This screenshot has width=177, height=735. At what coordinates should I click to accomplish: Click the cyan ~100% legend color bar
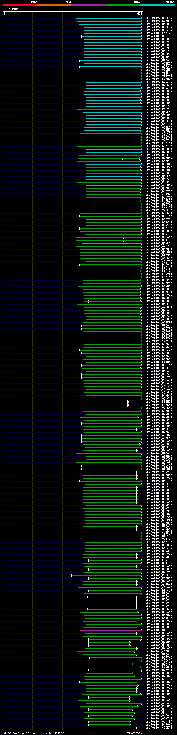[x=157, y=5]
